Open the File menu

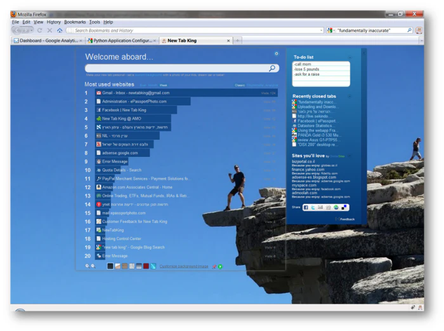click(16, 22)
